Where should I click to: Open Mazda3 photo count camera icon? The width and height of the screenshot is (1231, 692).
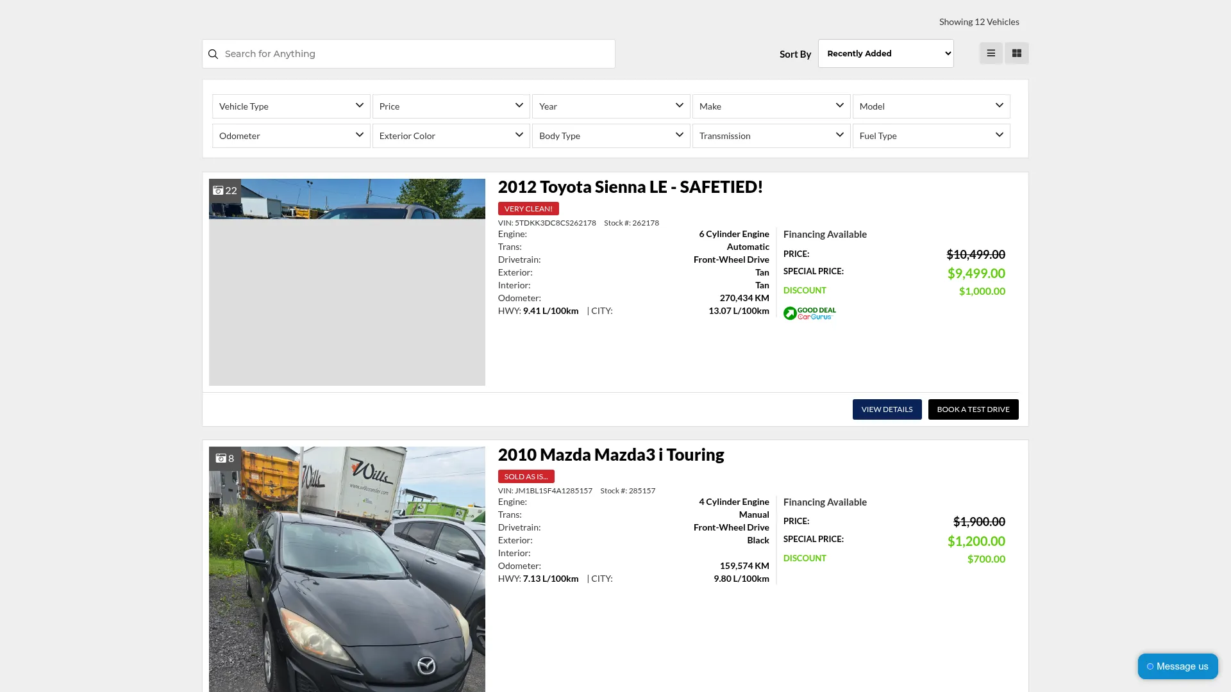point(221,458)
